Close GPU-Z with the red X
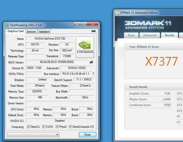 point(93,24)
